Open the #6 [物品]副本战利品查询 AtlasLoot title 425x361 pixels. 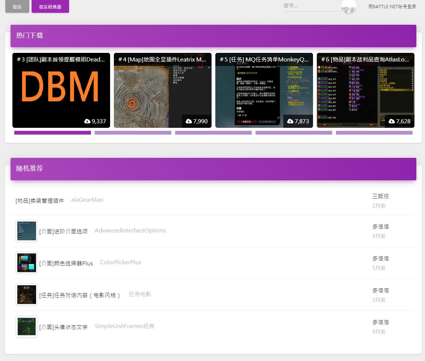(365, 60)
